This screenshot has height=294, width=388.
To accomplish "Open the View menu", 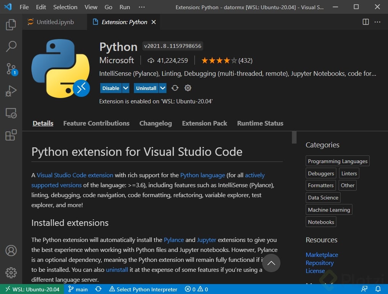I will (91, 7).
